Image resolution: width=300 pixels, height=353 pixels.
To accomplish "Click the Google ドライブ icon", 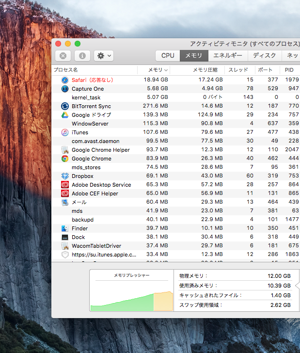I will pyautogui.click(x=65, y=115).
